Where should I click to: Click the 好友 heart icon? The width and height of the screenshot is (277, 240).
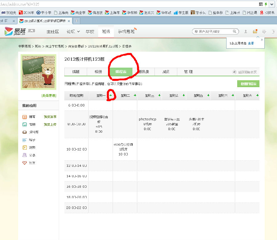[x=25, y=163]
